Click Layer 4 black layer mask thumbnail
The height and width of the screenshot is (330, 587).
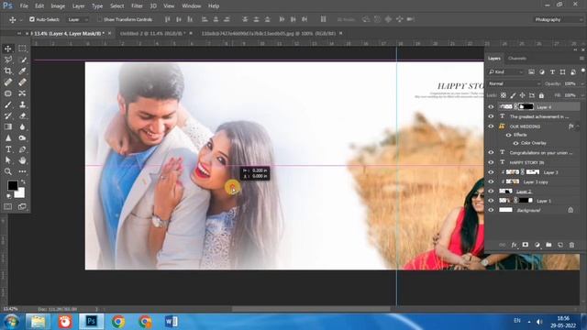click(526, 107)
